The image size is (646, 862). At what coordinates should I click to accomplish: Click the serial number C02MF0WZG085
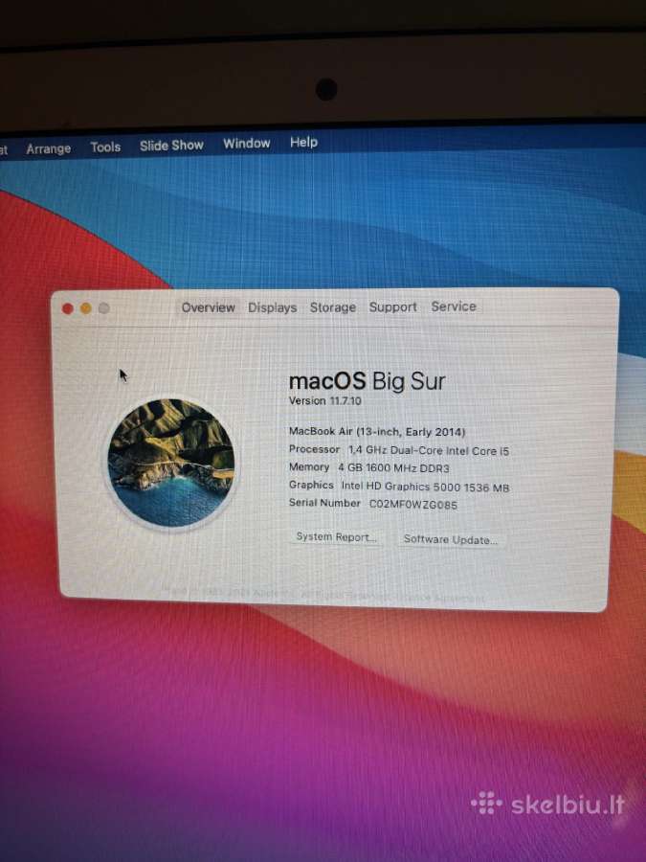coord(413,504)
